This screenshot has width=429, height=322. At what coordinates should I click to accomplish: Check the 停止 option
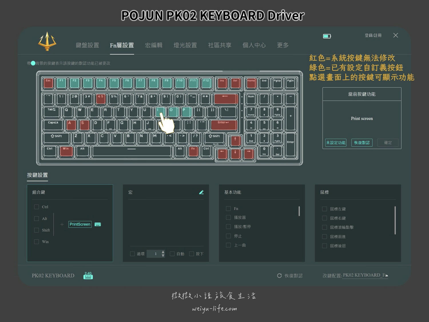(228, 236)
